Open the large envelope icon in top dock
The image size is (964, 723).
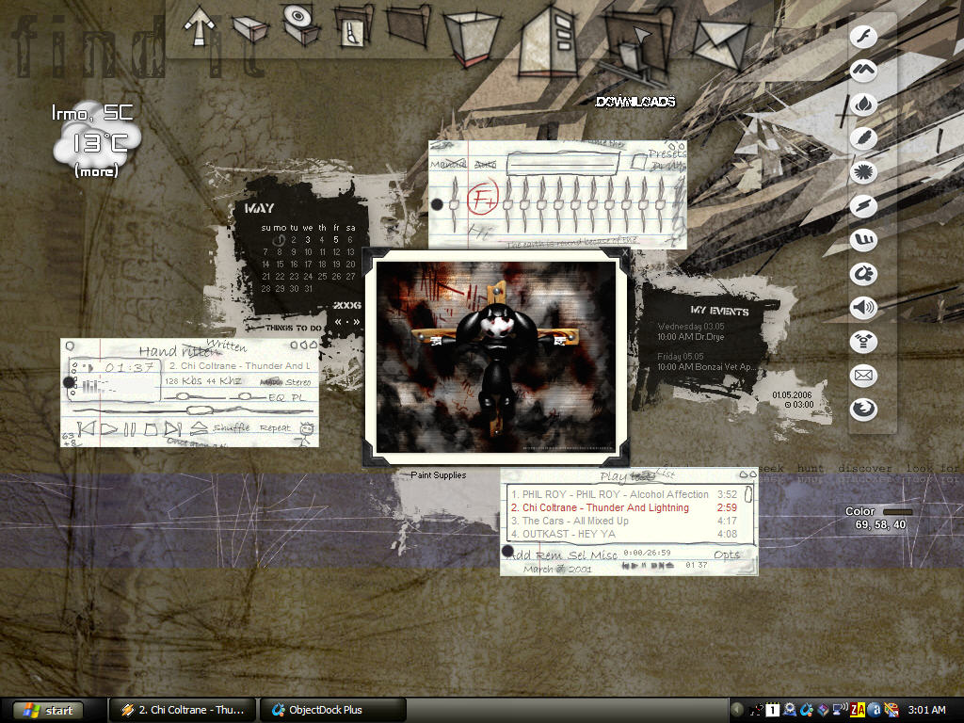[x=720, y=44]
